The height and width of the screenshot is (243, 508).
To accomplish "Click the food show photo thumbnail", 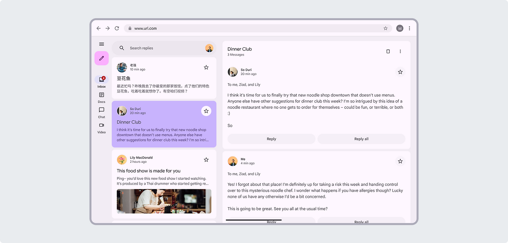I will click(164, 201).
